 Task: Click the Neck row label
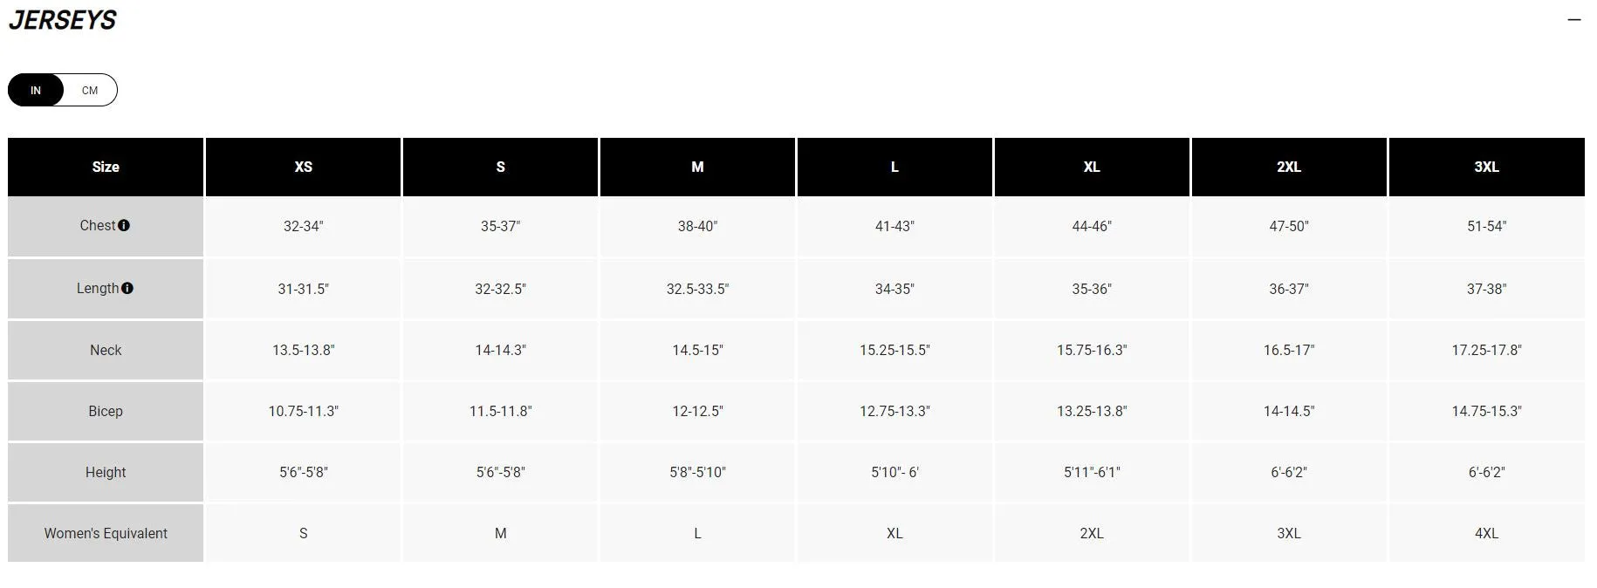(x=106, y=350)
